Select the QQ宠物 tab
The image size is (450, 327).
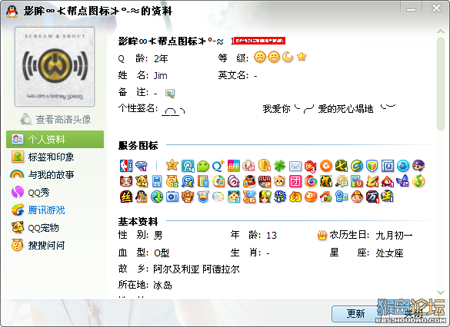(55, 228)
